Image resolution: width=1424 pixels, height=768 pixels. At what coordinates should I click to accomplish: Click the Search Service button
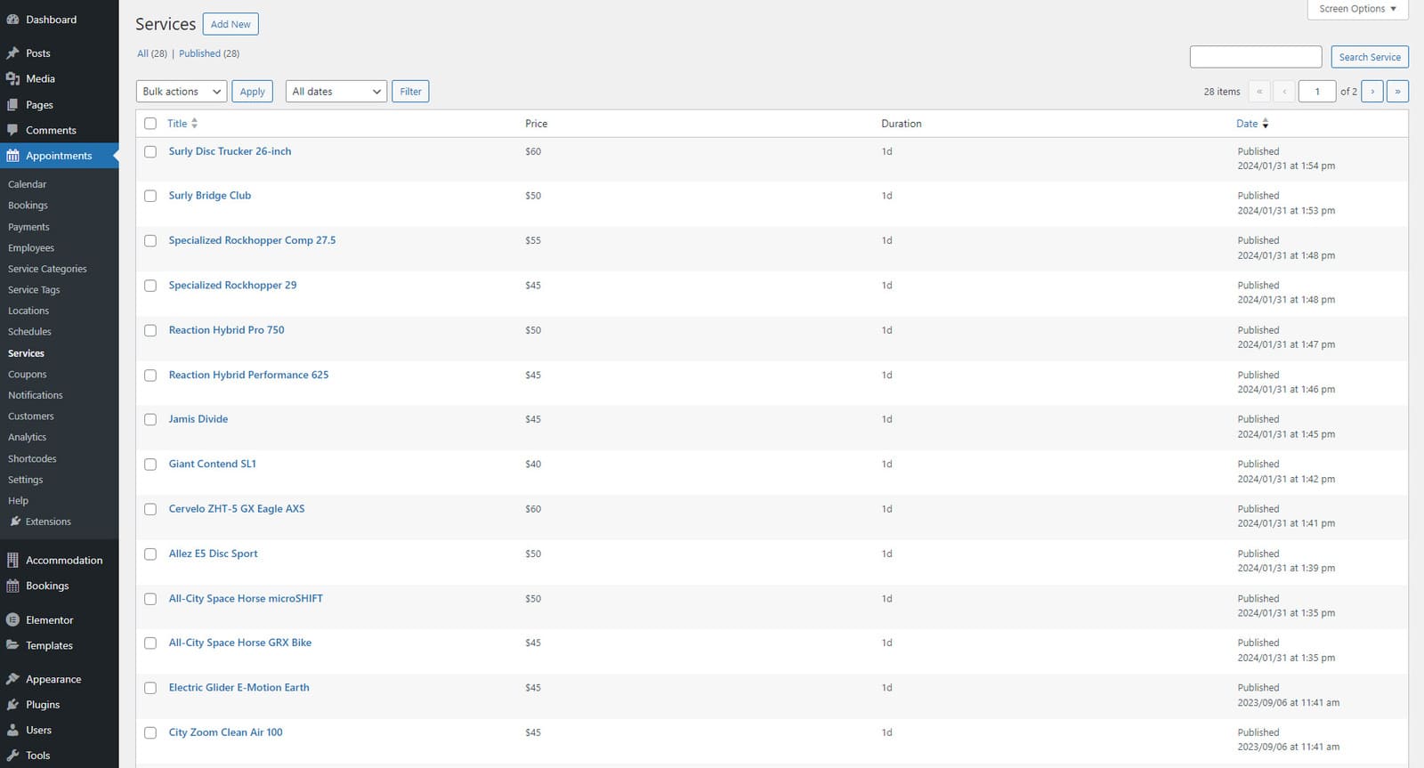(x=1370, y=57)
